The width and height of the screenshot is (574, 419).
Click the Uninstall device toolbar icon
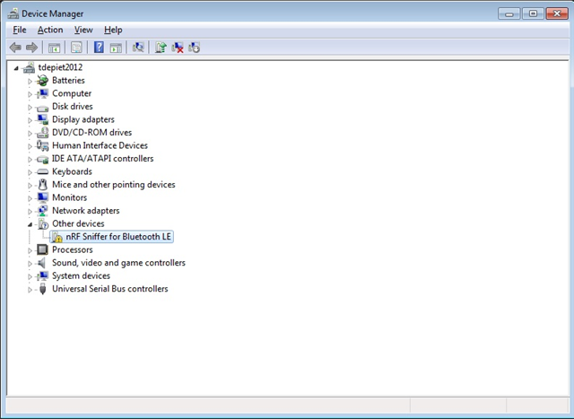point(178,48)
